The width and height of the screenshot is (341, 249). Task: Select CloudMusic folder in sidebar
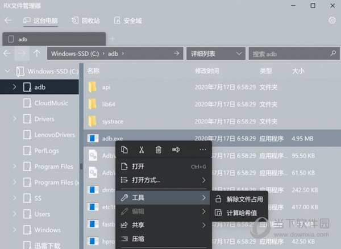point(50,103)
